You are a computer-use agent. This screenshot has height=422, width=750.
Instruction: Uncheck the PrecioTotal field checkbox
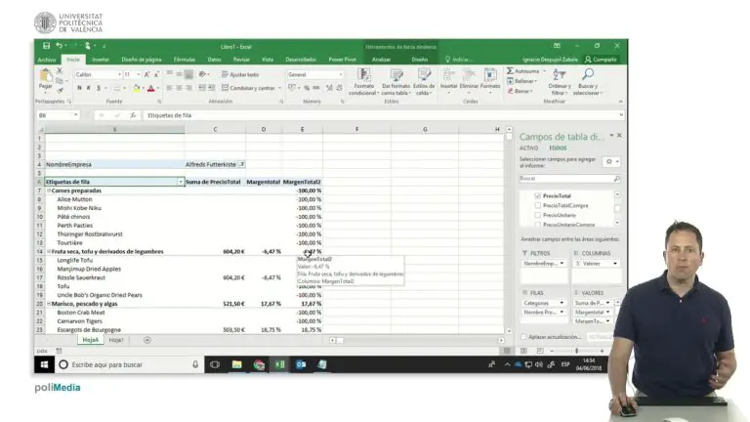coord(538,195)
